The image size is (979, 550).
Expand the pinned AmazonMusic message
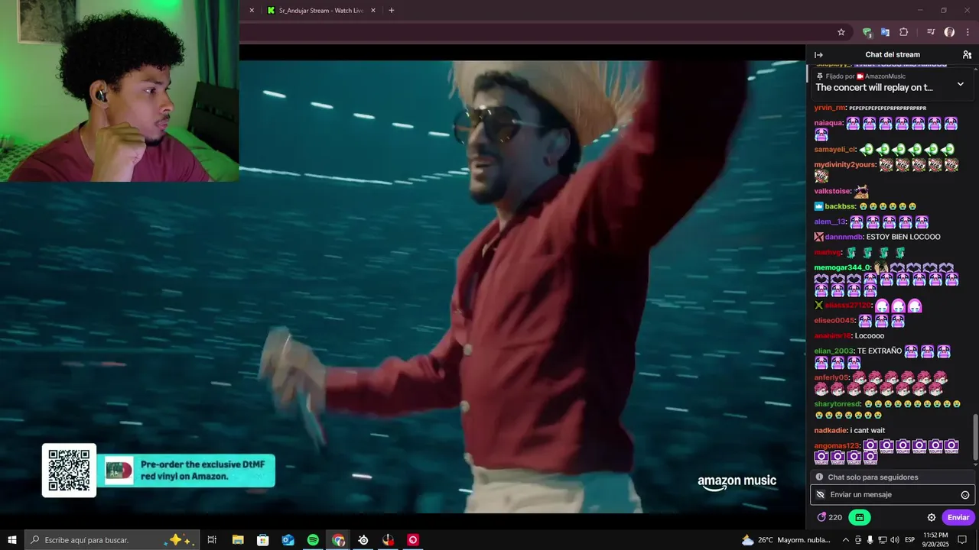coord(961,84)
